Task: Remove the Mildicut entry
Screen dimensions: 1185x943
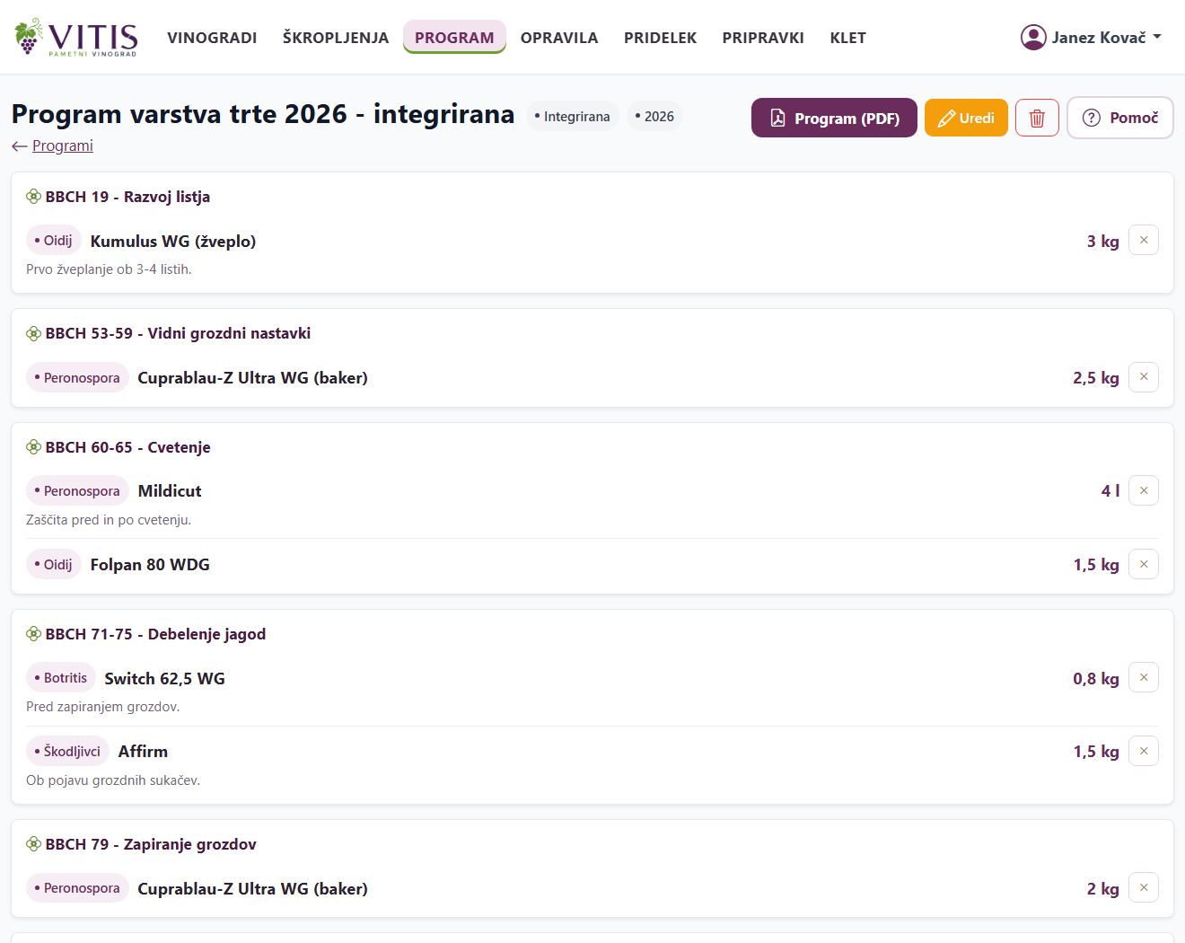Action: (1144, 490)
